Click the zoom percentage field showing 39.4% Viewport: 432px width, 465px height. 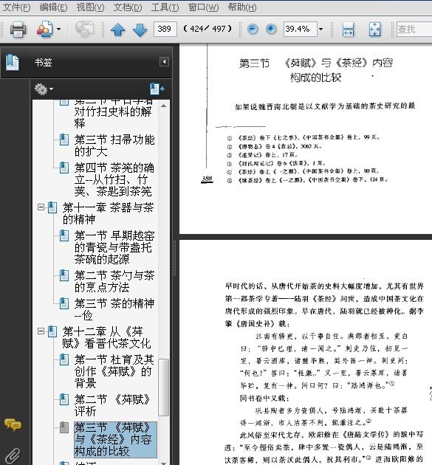300,29
